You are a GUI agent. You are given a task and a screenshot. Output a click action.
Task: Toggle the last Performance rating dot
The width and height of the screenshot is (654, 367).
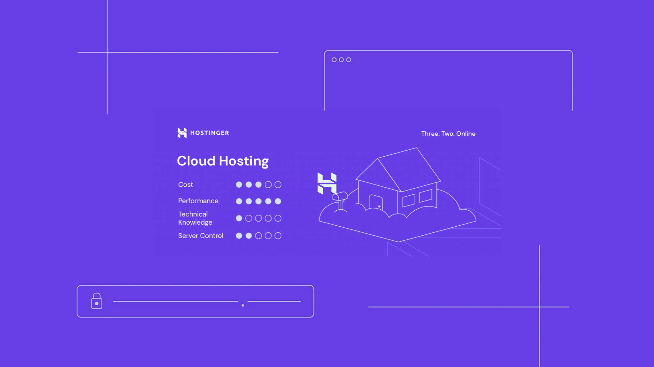[278, 201]
